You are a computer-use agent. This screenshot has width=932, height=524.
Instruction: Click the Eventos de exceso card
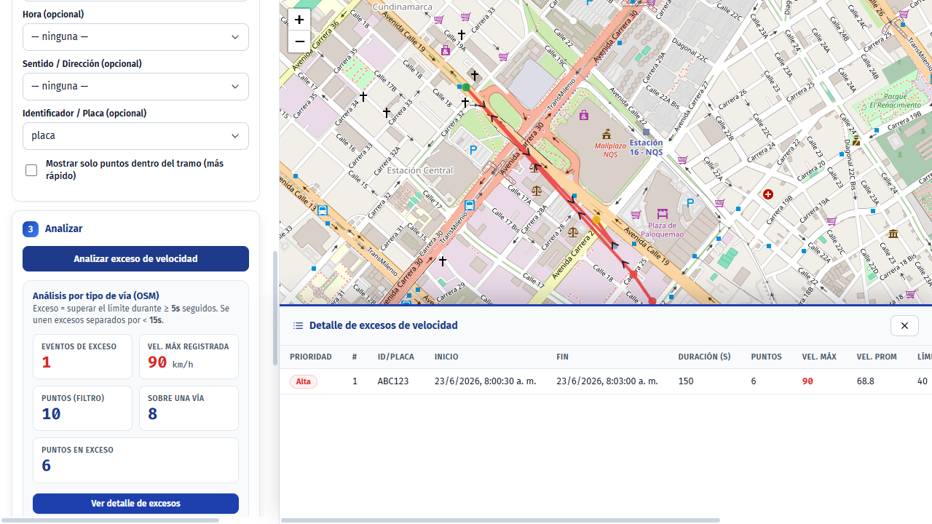82,357
